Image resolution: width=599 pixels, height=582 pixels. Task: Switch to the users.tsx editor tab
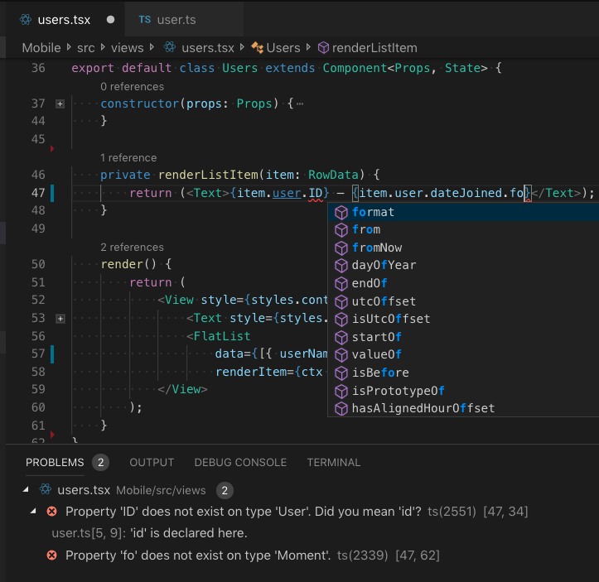coord(64,20)
